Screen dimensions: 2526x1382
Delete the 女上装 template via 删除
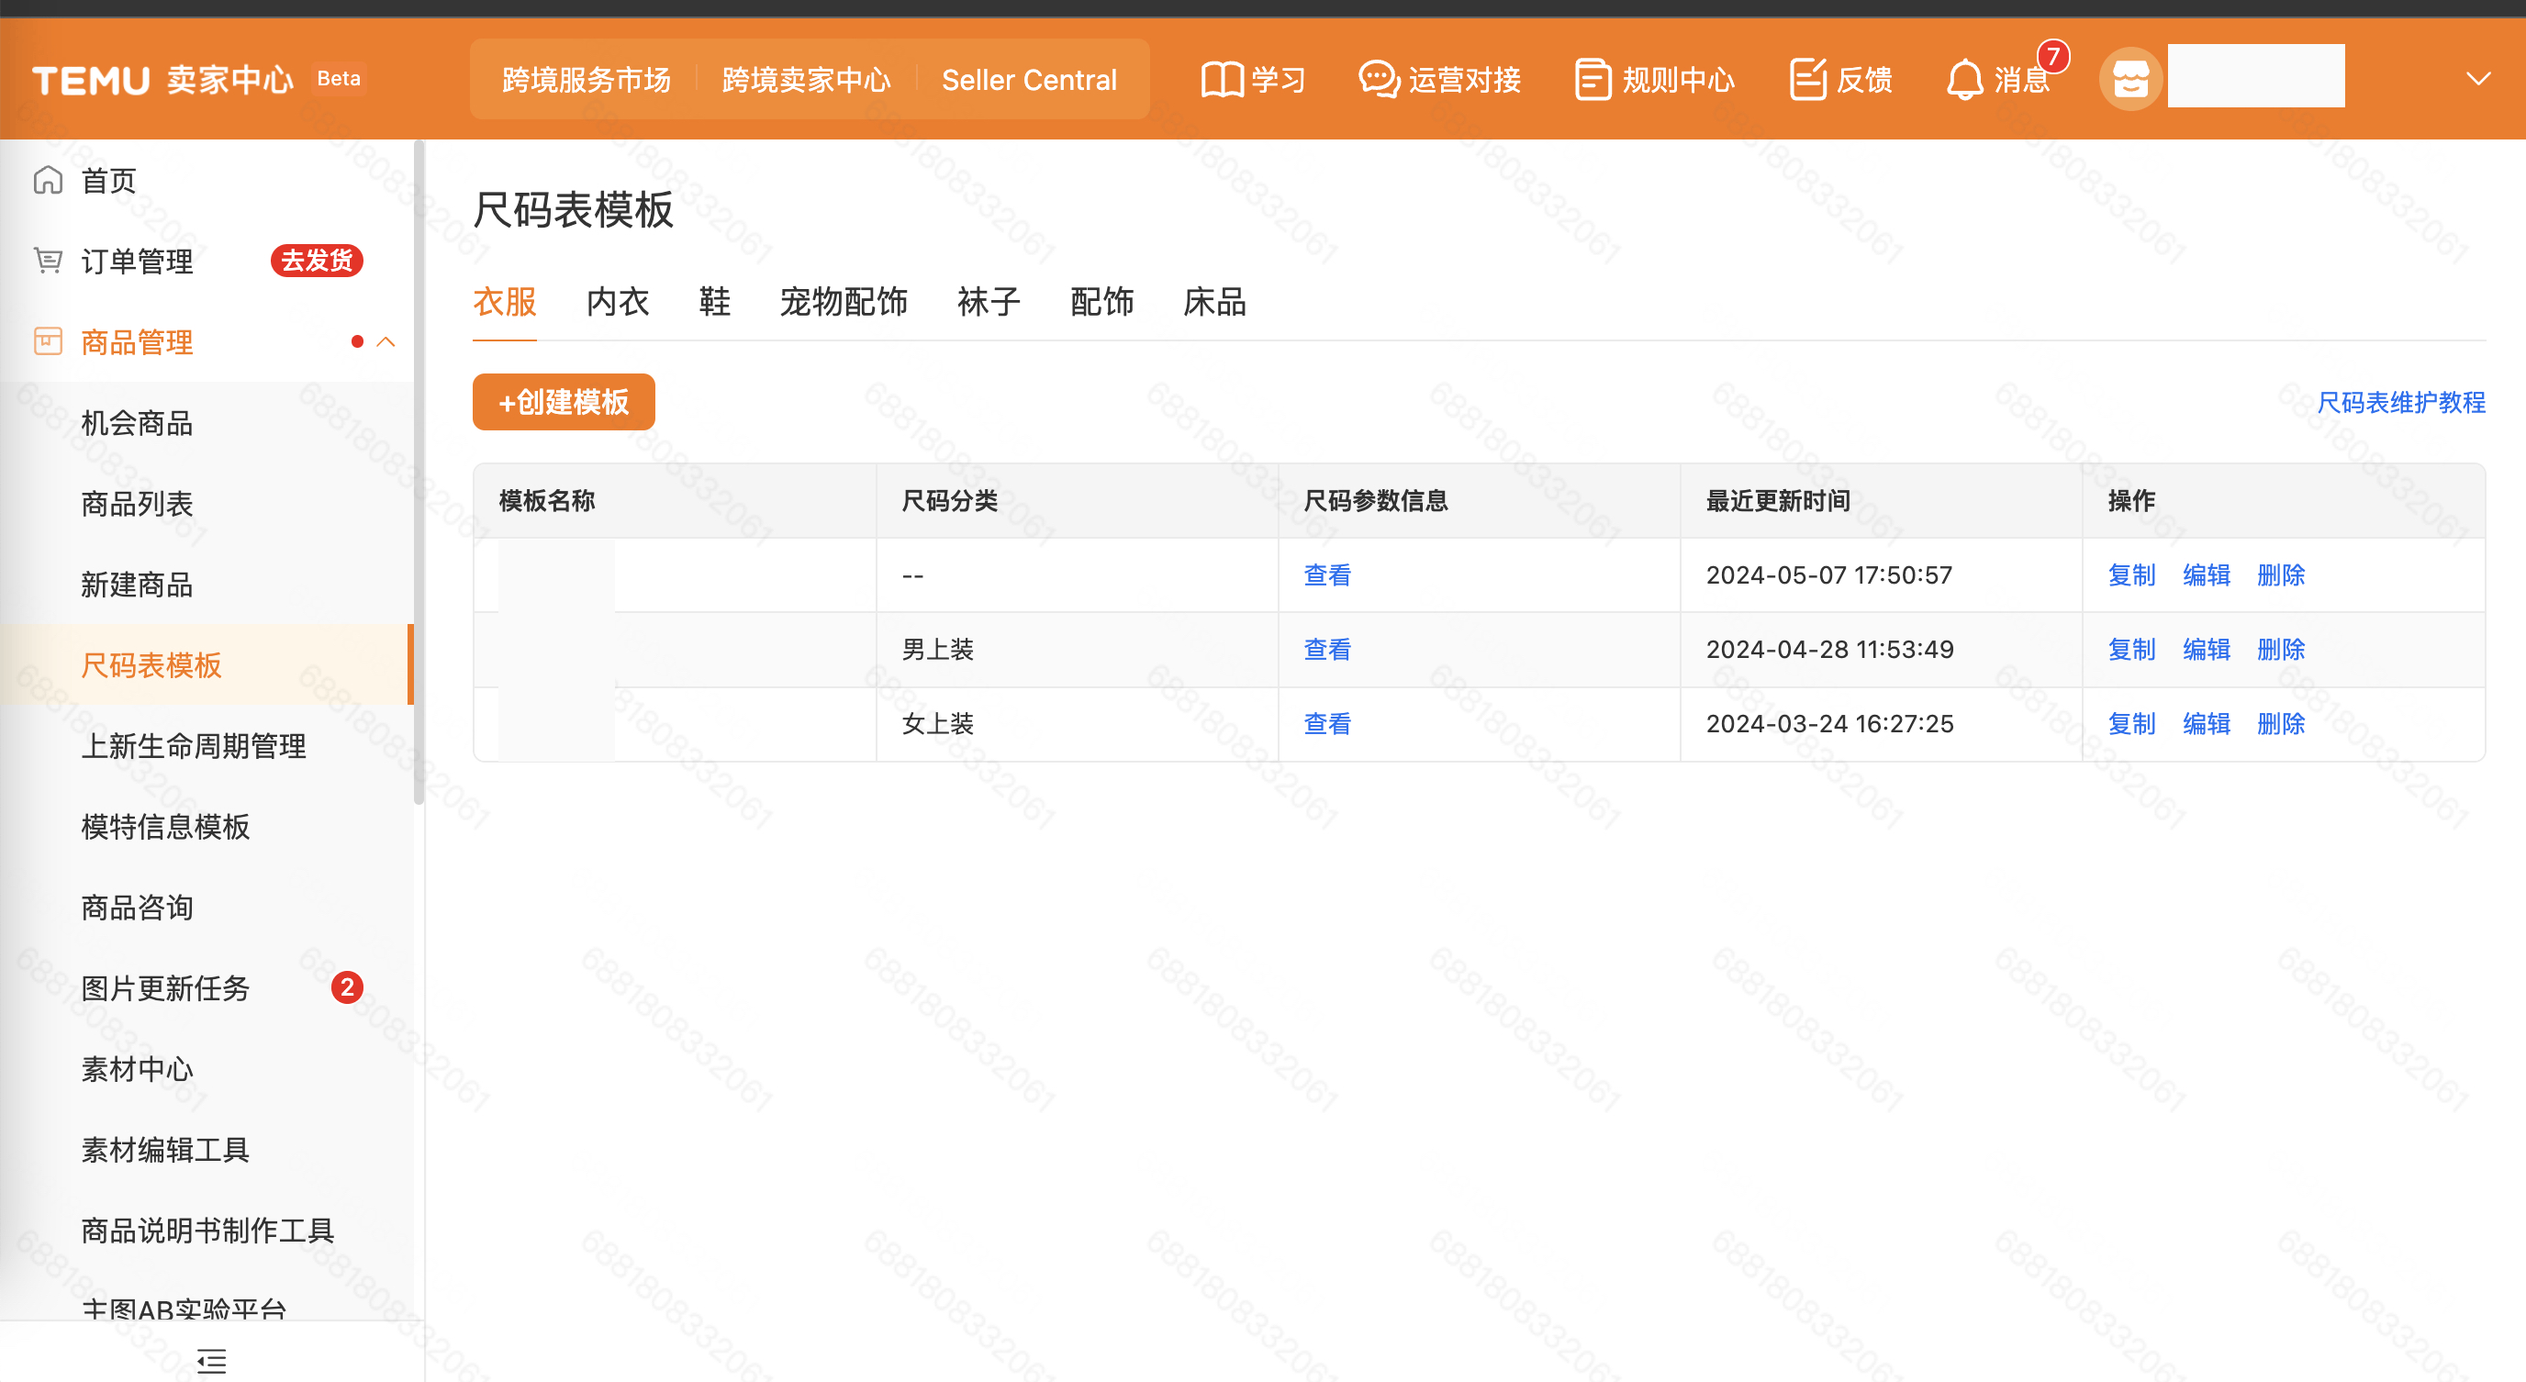2280,723
